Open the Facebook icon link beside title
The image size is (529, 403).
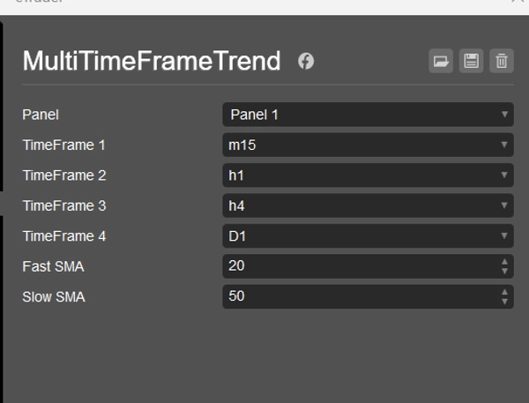tap(306, 61)
